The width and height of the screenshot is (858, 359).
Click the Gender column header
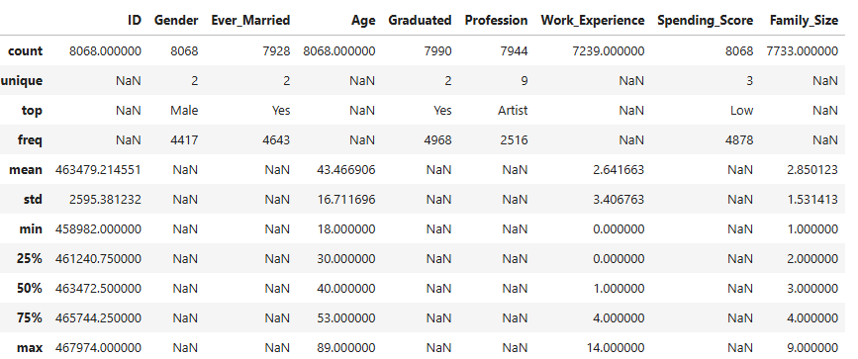pos(176,21)
